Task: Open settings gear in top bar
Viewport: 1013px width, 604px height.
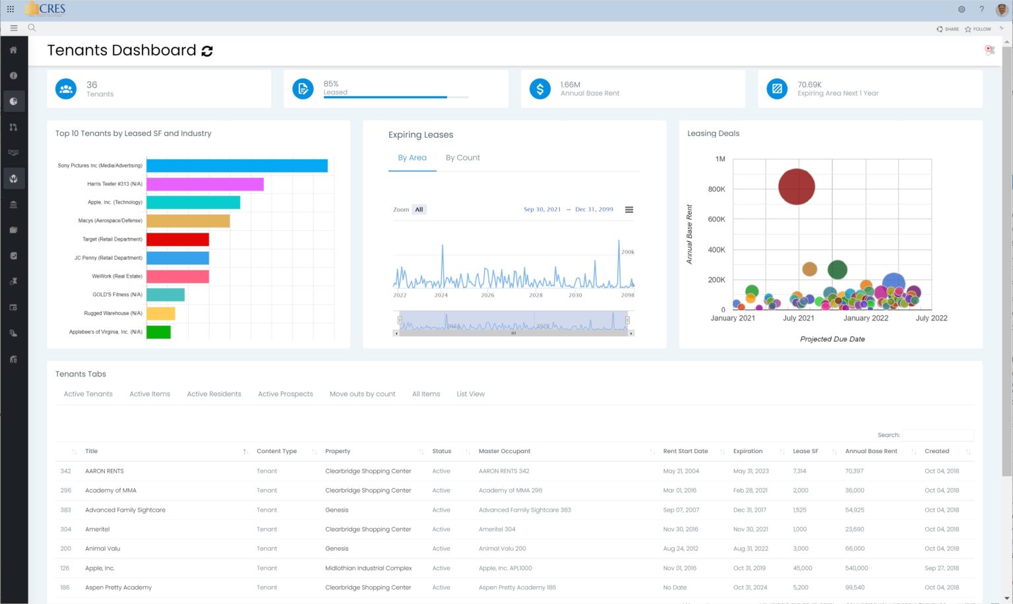Action: tap(962, 9)
